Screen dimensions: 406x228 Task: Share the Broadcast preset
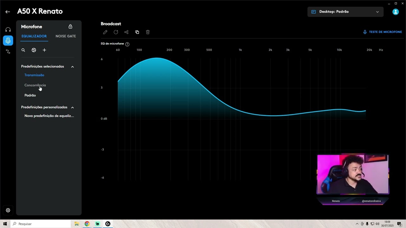pyautogui.click(x=126, y=32)
